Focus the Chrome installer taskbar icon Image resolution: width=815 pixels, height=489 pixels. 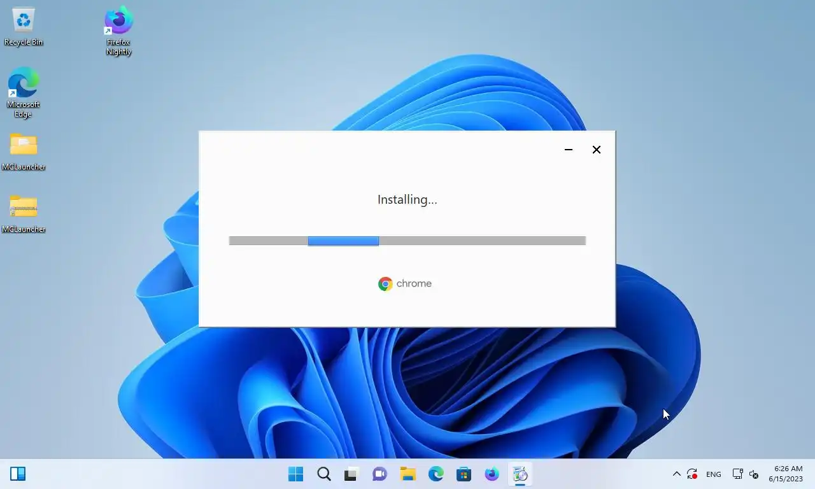(520, 474)
